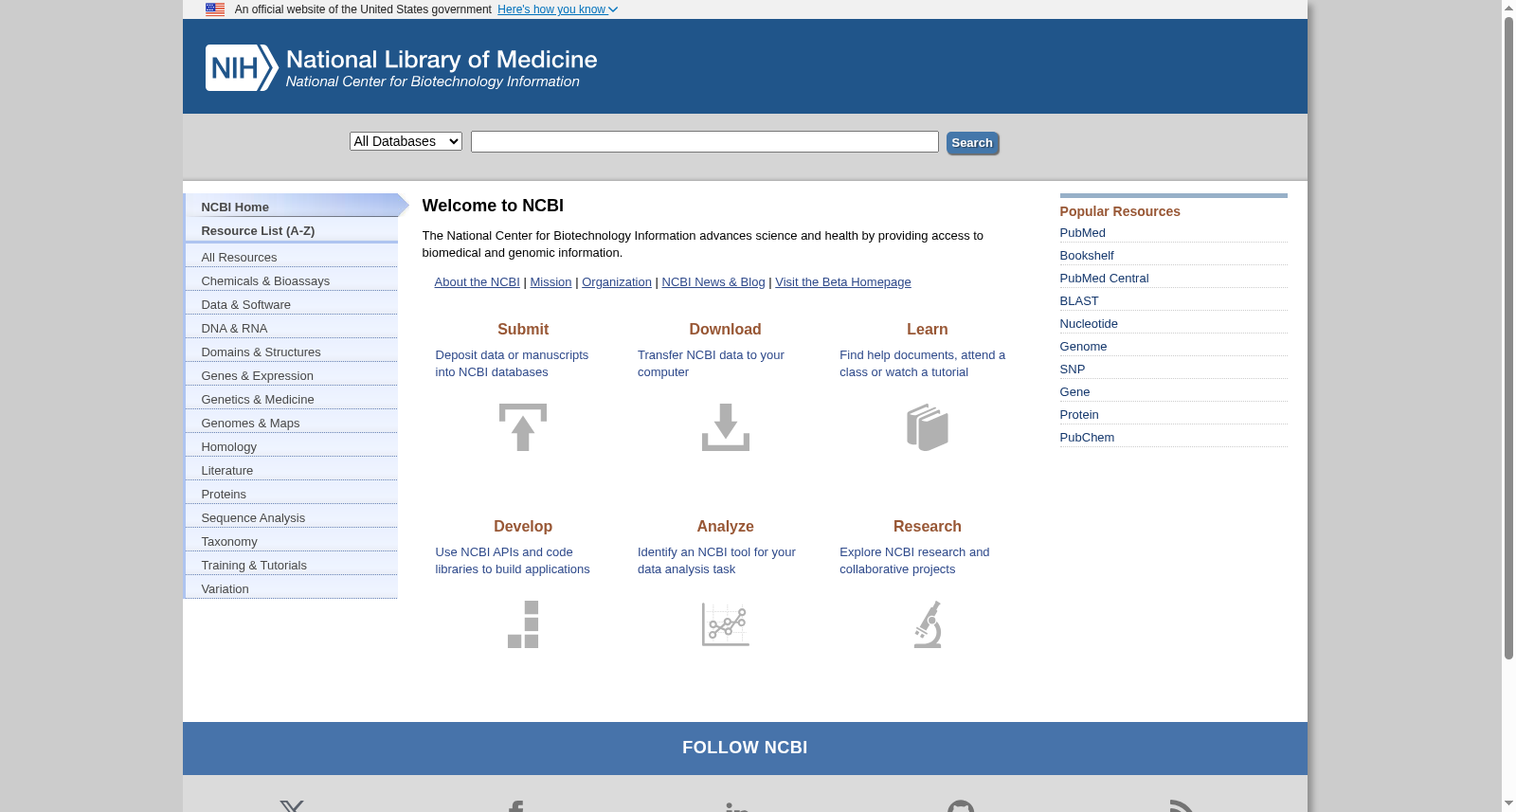Click into the search text field
This screenshot has width=1516, height=812.
pos(705,141)
